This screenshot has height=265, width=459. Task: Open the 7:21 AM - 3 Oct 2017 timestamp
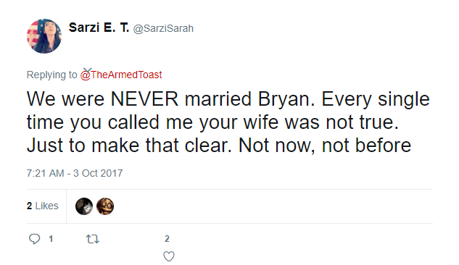pos(75,173)
